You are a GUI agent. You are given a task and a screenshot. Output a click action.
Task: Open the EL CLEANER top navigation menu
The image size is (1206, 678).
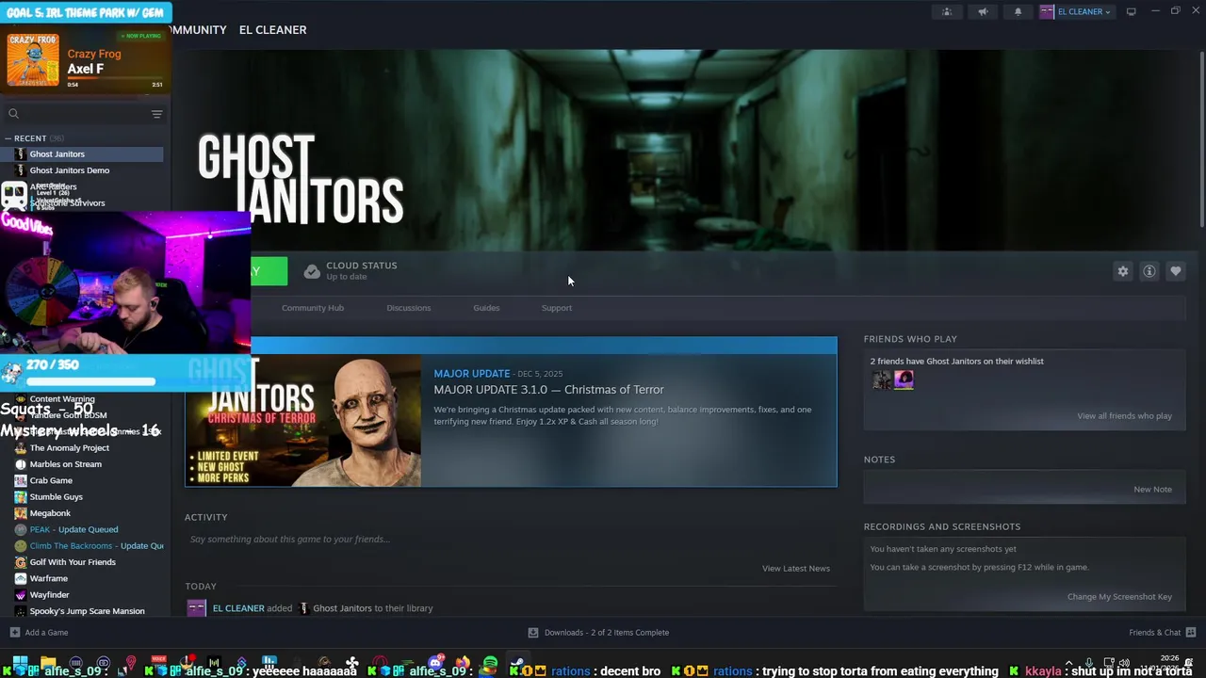(272, 30)
